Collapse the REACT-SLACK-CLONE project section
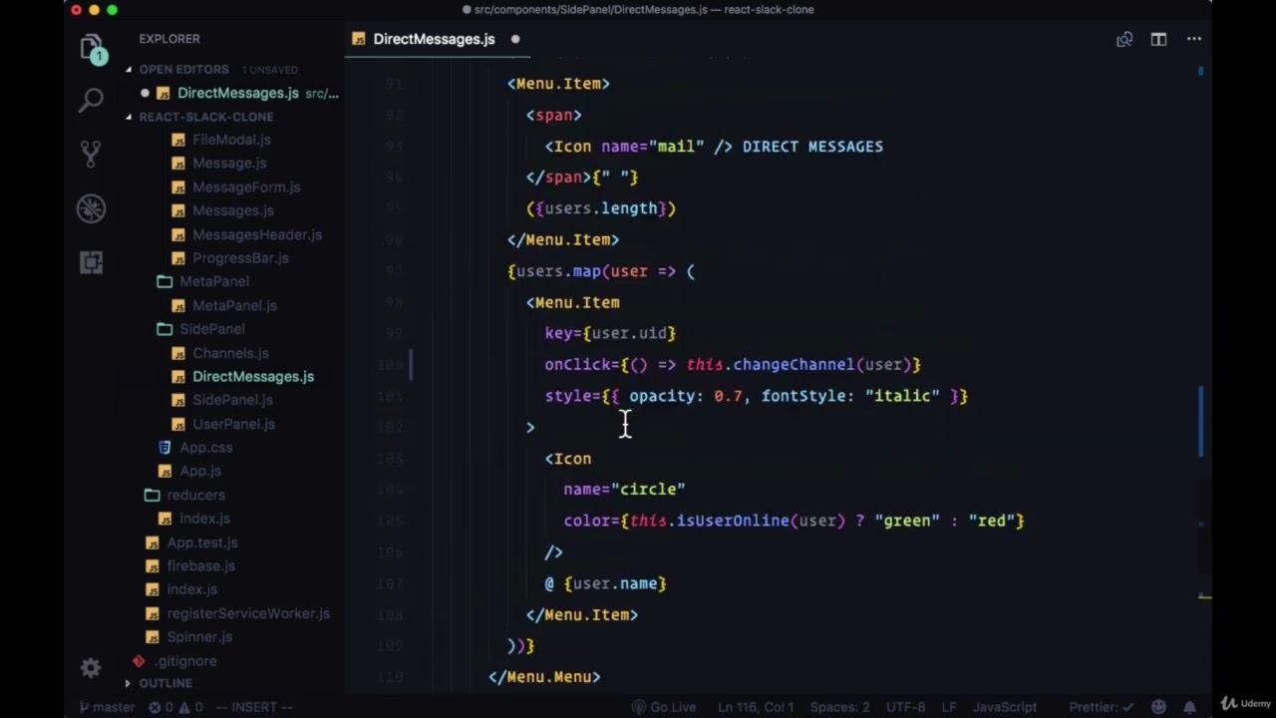 (205, 117)
